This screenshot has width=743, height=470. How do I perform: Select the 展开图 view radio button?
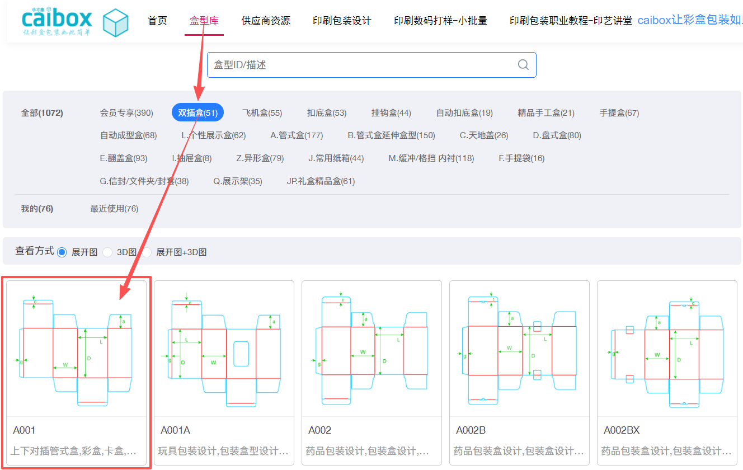62,252
